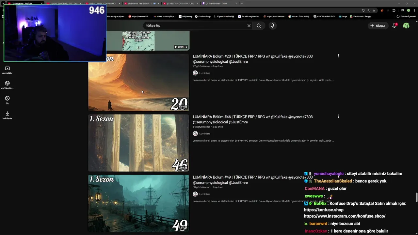418x235 pixels.
Task: Click Luminiara channel avatar under Bölüm #49
Action: (x=195, y=194)
